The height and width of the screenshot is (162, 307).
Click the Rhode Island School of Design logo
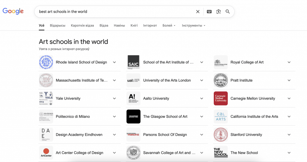coord(46,62)
